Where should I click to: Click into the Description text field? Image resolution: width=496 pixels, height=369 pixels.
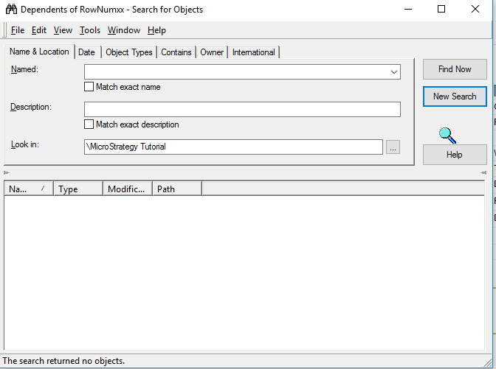(242, 109)
